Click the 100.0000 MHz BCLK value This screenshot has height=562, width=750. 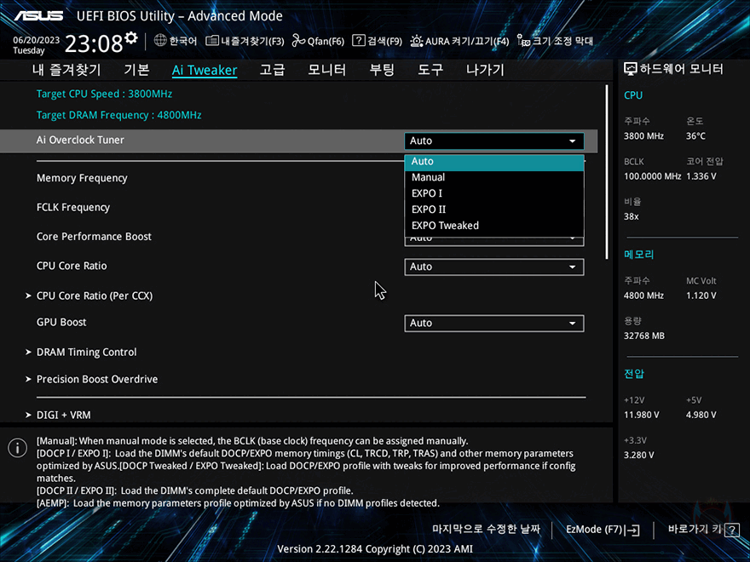pyautogui.click(x=653, y=176)
